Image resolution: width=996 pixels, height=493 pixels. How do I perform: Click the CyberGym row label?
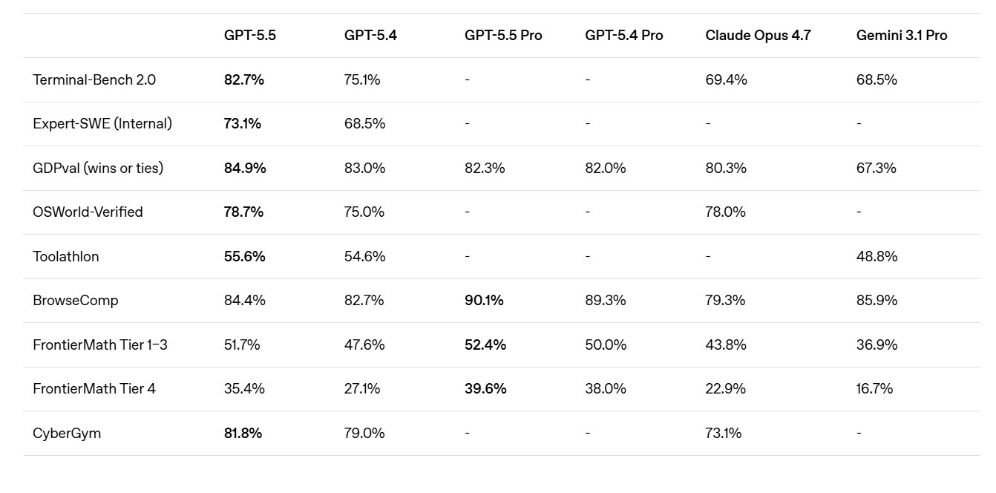pos(66,433)
